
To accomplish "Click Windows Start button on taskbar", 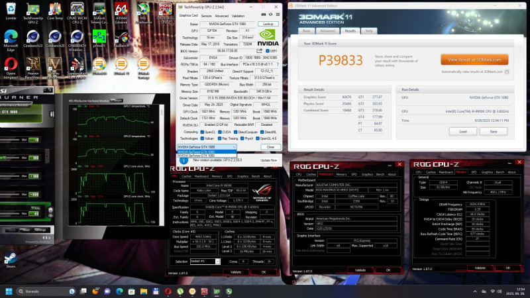I will point(9,291).
